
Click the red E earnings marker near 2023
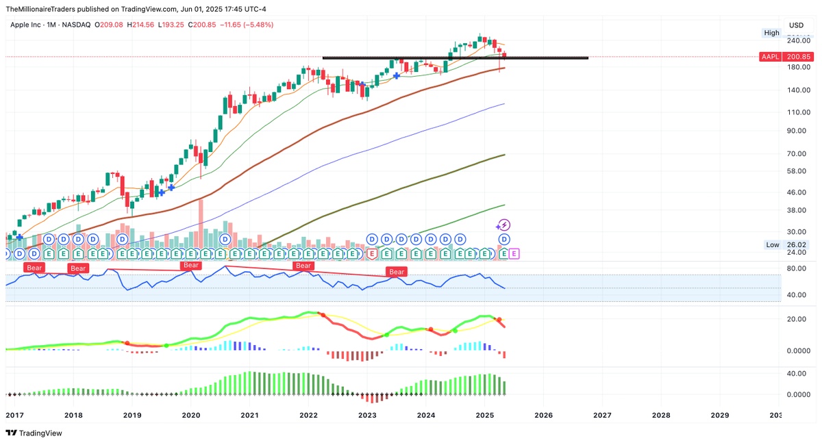[x=372, y=253]
